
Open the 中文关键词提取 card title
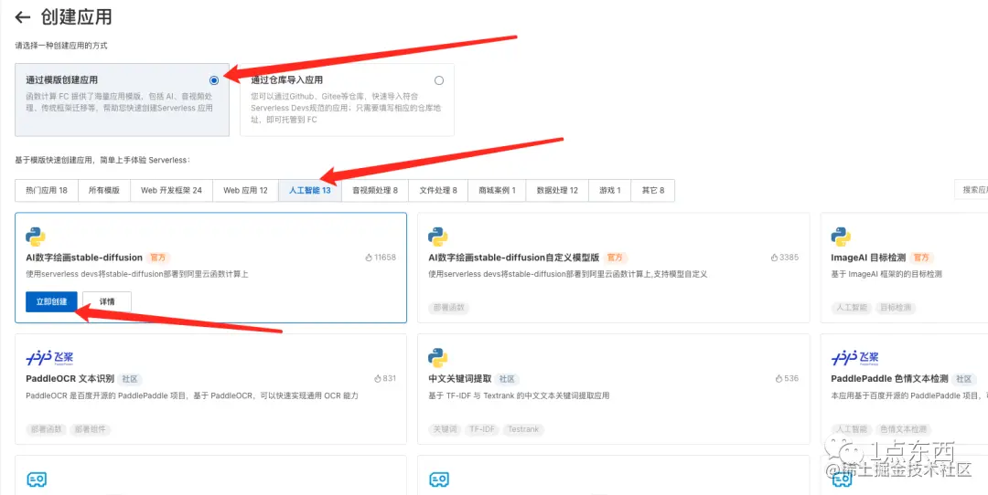(x=460, y=379)
